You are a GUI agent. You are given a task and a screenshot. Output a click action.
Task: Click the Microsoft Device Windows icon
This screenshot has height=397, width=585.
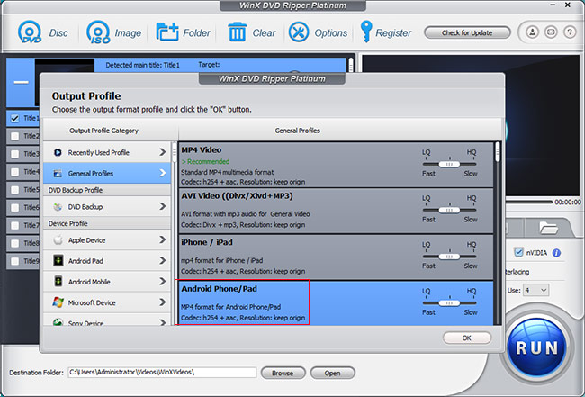[x=58, y=302]
